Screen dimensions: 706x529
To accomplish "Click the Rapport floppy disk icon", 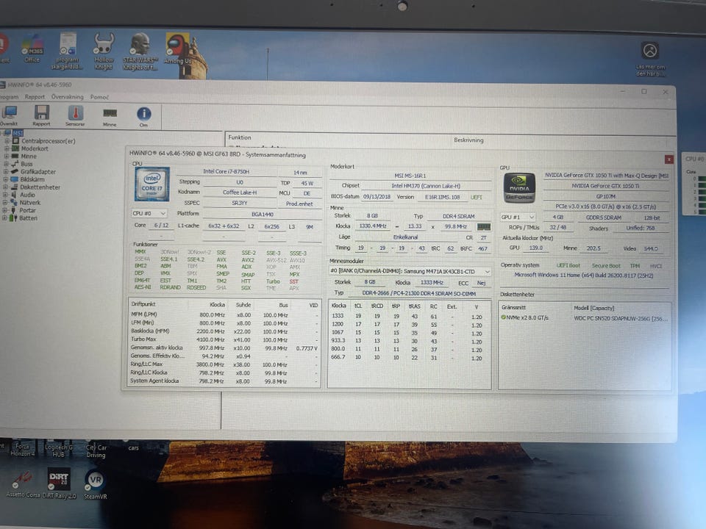I will pos(42,113).
